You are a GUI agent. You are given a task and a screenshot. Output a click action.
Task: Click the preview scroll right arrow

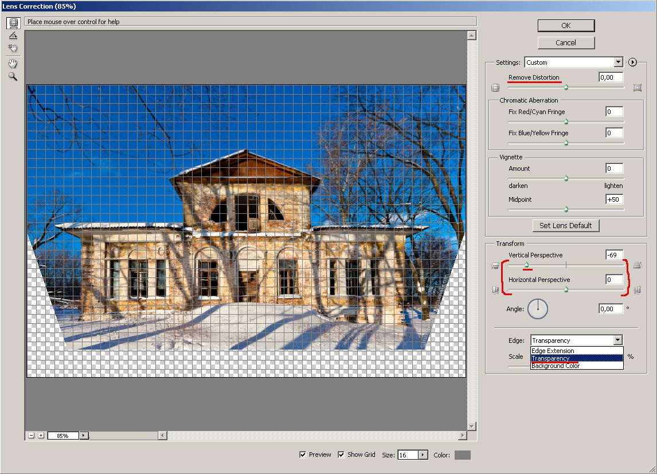tap(463, 436)
